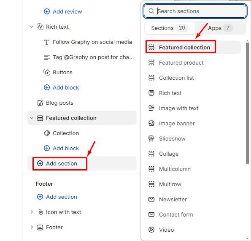Collapse the Rich text section

tap(32, 27)
